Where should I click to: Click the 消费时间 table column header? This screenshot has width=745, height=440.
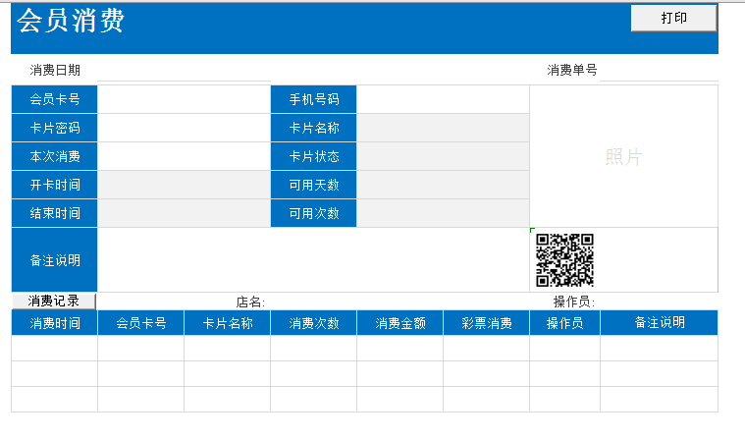pyautogui.click(x=55, y=323)
